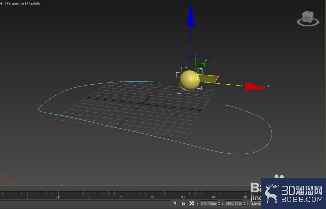
Task: Jump to frame 90 on timeline
Action: (245, 197)
